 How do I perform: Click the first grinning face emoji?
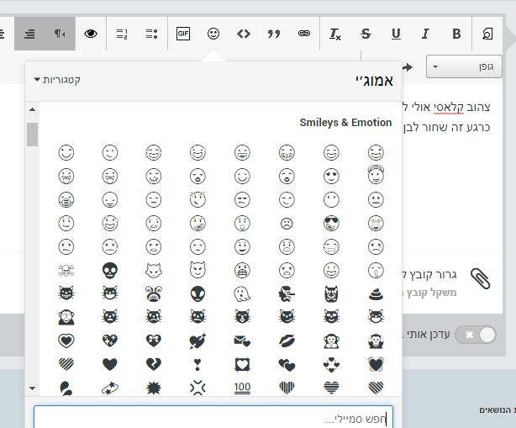pyautogui.click(x=376, y=153)
